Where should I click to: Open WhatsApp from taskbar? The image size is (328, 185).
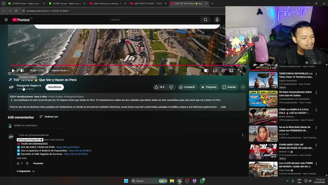[x=202, y=181]
